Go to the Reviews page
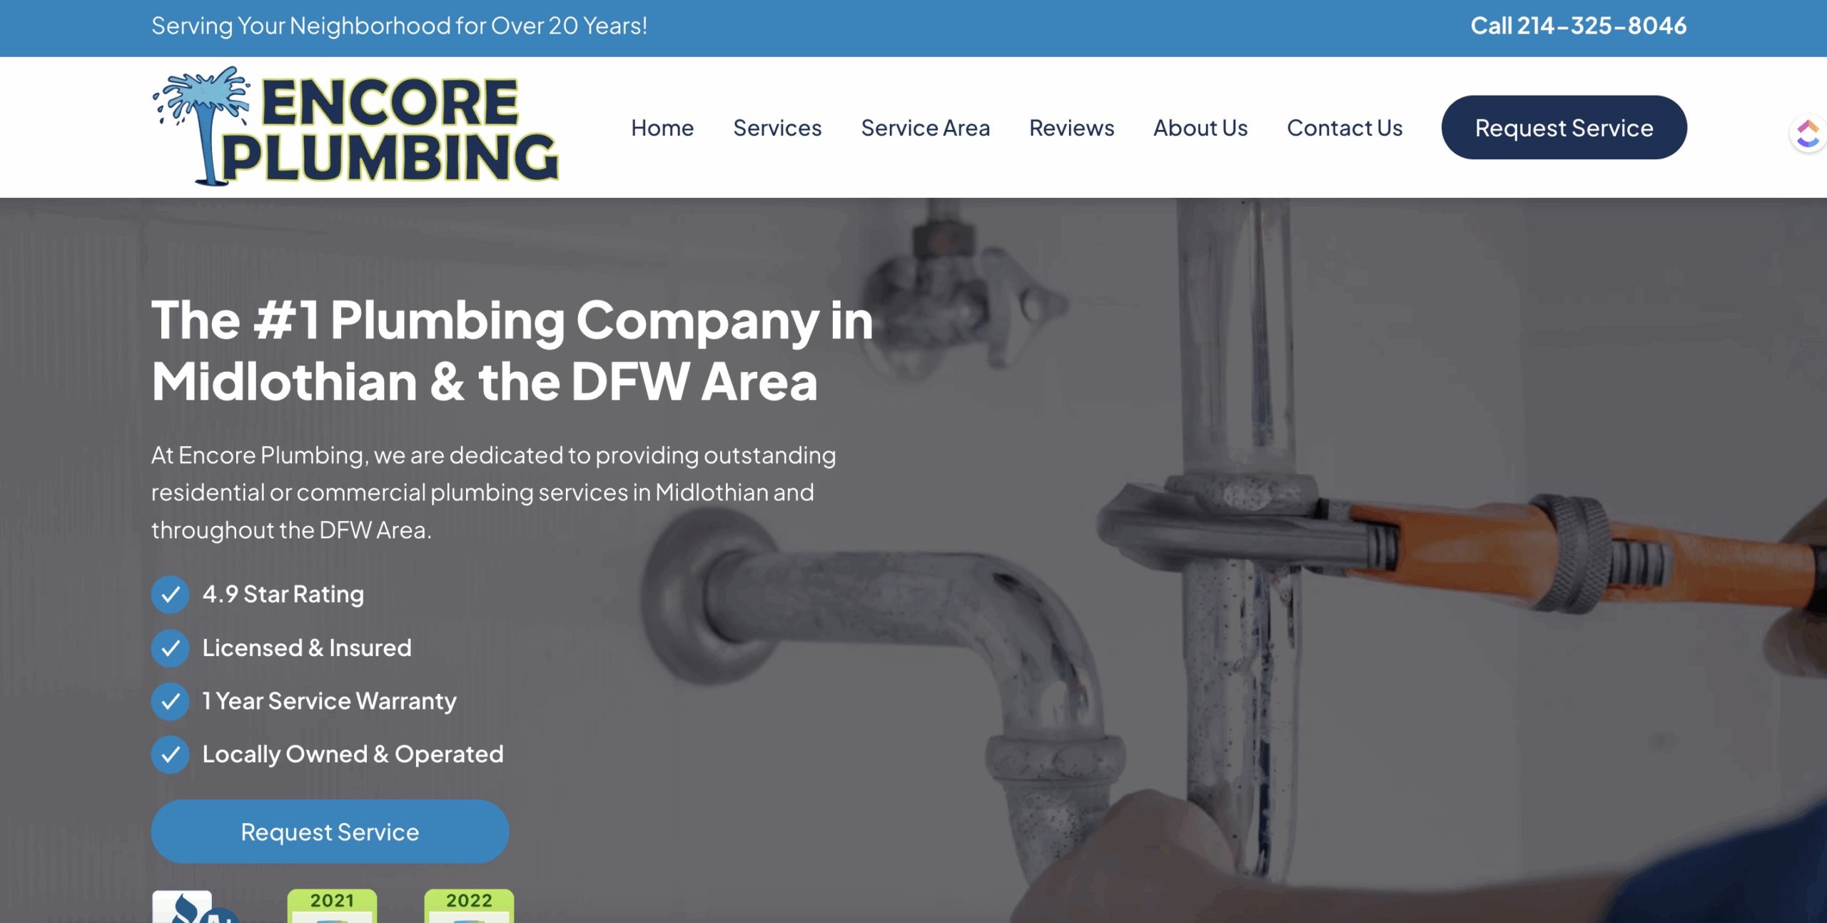The height and width of the screenshot is (923, 1827). pos(1071,128)
